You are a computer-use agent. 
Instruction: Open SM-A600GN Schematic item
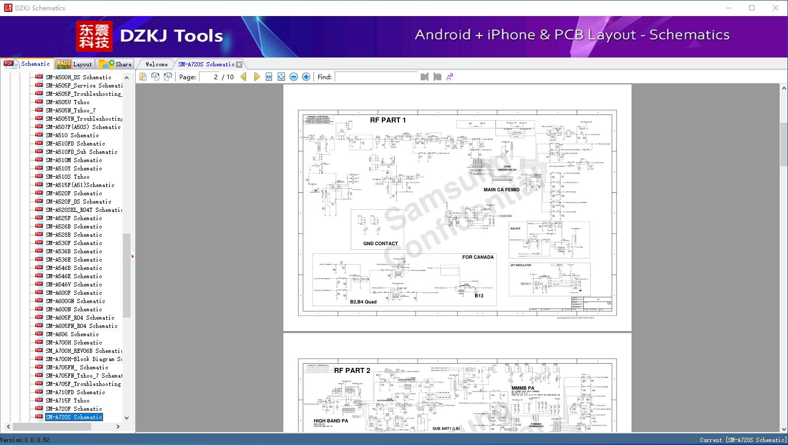coord(75,301)
